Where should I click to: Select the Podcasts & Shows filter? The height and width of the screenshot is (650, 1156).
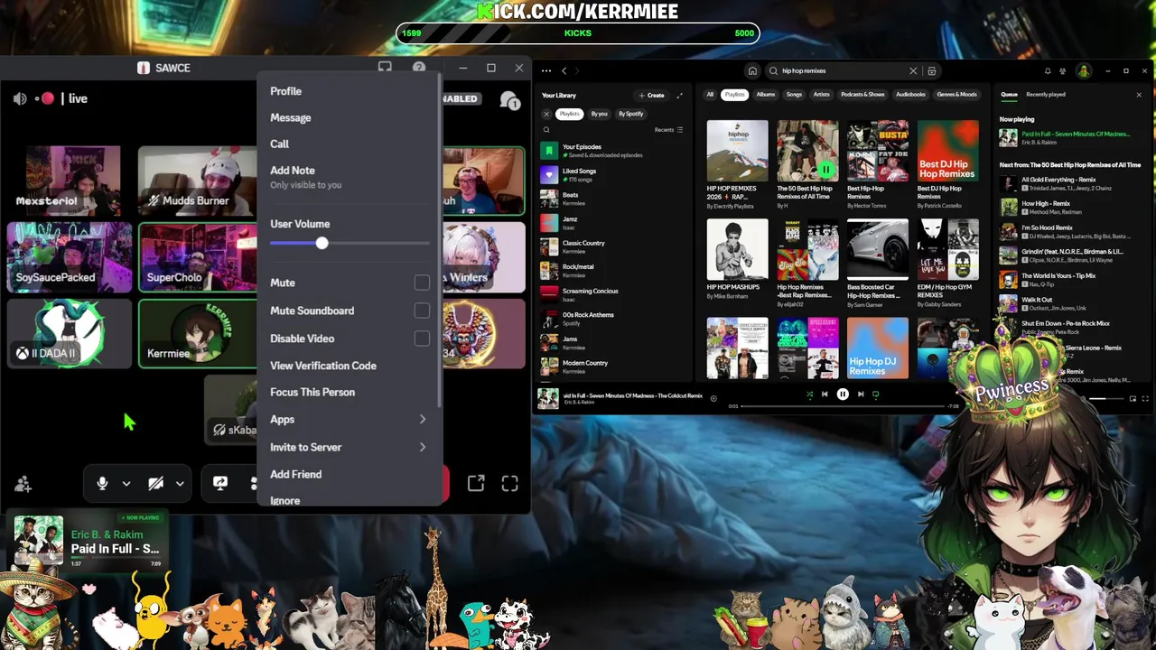coord(862,94)
